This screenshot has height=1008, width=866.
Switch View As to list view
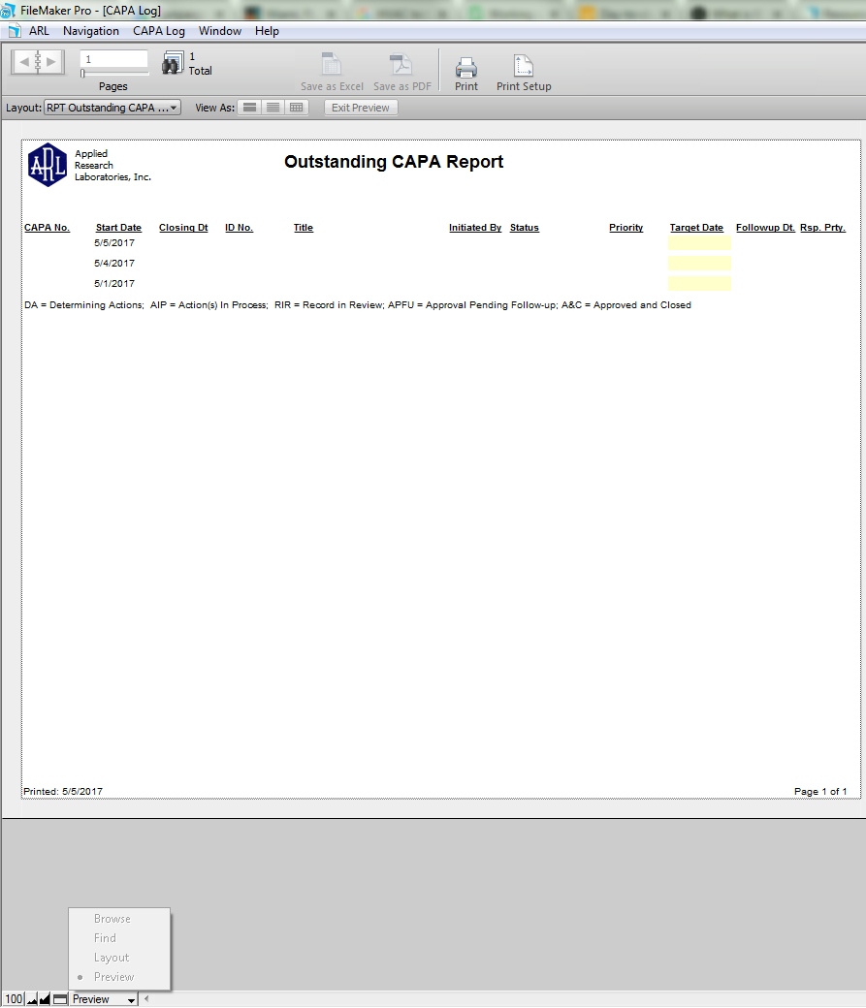point(273,108)
